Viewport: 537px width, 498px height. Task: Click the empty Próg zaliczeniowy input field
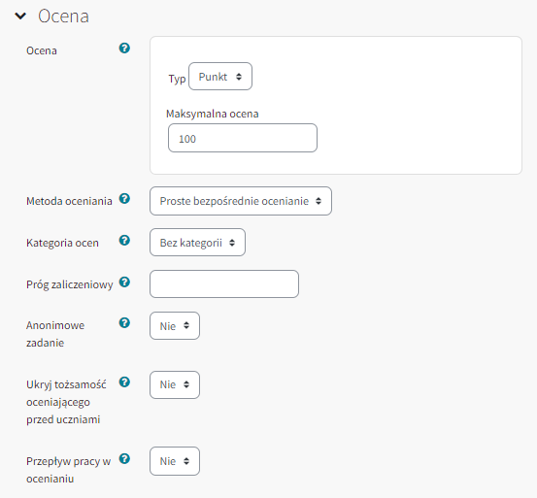click(224, 284)
